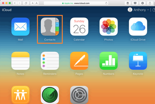Minimize Safari with the yellow button

tap(6, 3)
